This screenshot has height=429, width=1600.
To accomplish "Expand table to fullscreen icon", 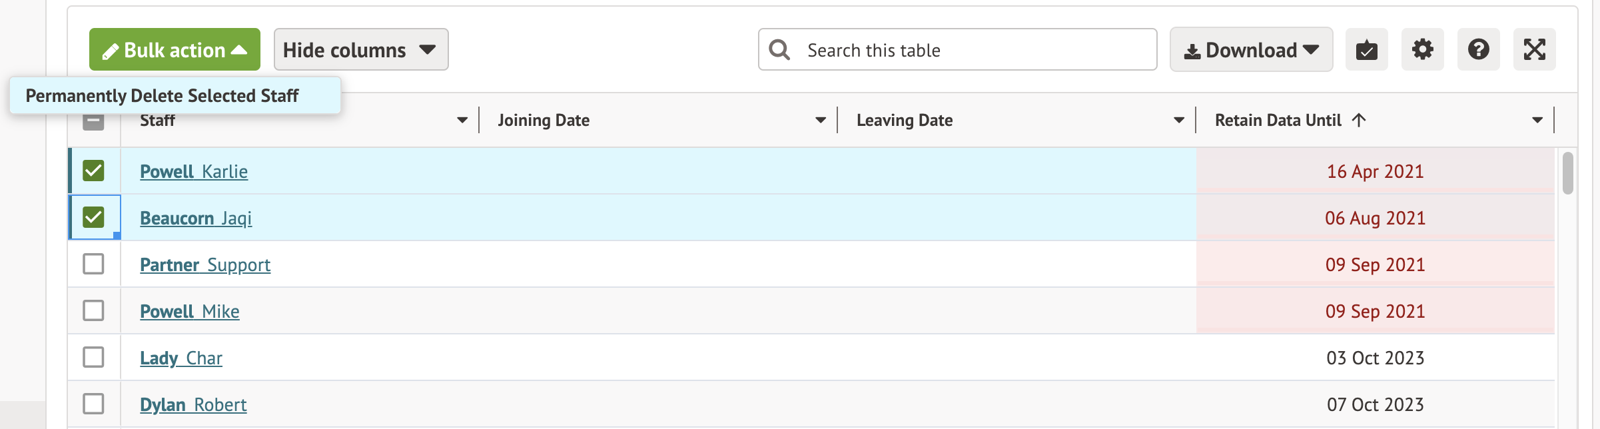I will (x=1534, y=50).
